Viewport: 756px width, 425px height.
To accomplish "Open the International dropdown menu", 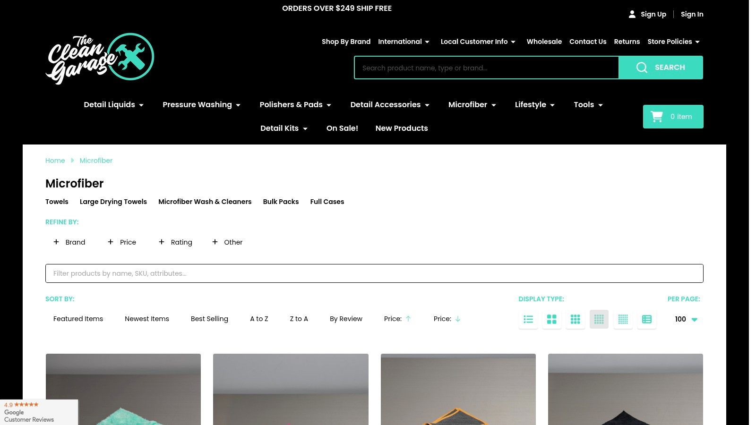I will pyautogui.click(x=404, y=42).
